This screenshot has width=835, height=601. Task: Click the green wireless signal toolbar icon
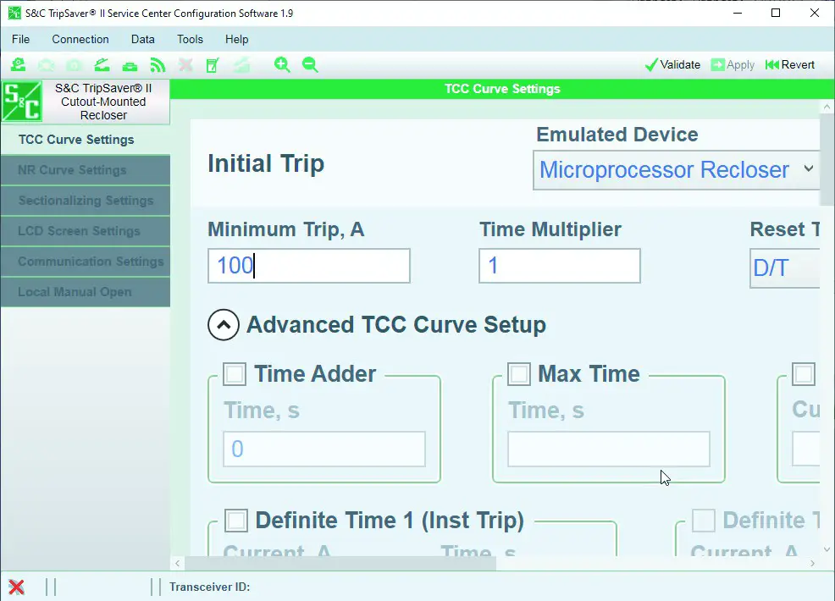pos(158,65)
